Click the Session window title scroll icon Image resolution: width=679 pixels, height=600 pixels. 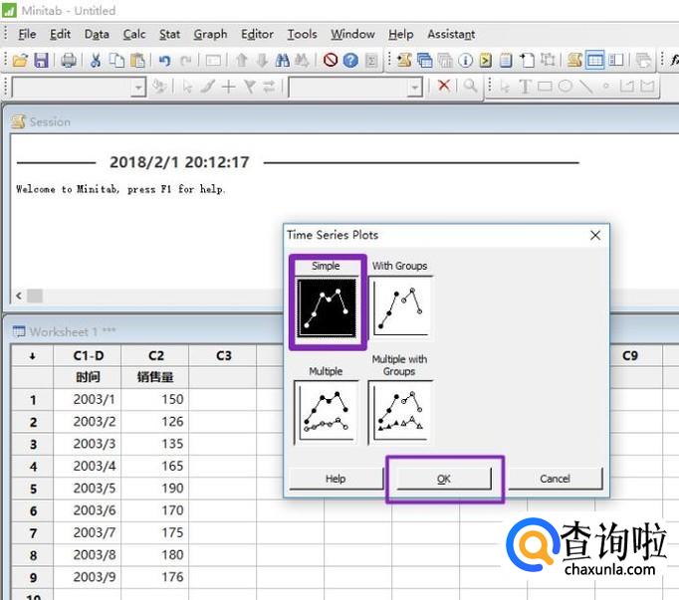coord(18,122)
